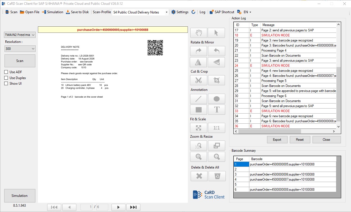
Task: Open the Log toolbar item
Action: (202, 12)
